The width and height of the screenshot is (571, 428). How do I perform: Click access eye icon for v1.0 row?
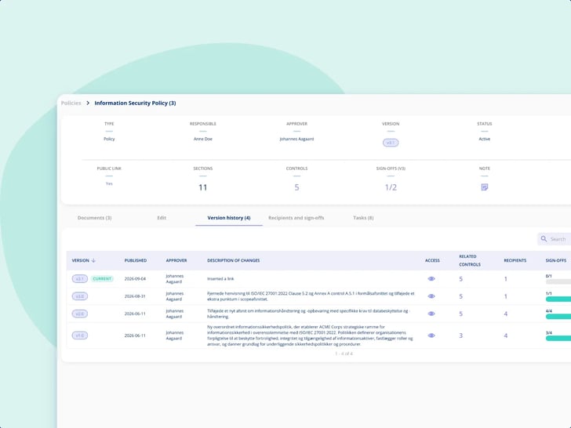tap(431, 336)
